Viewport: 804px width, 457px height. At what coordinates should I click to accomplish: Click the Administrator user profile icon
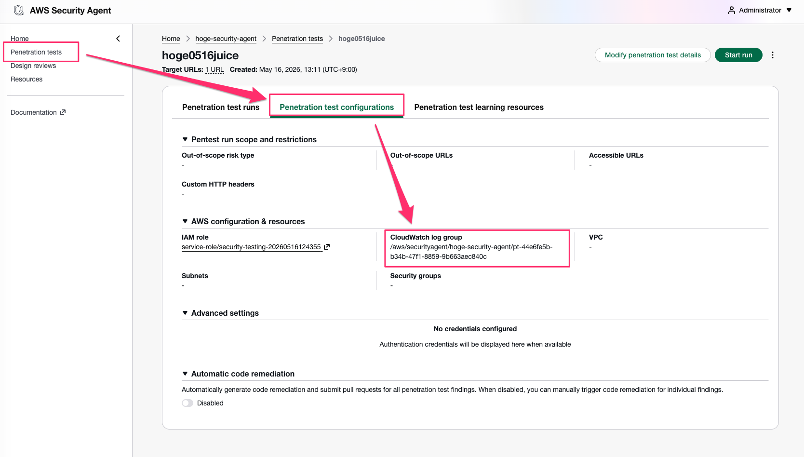(732, 10)
